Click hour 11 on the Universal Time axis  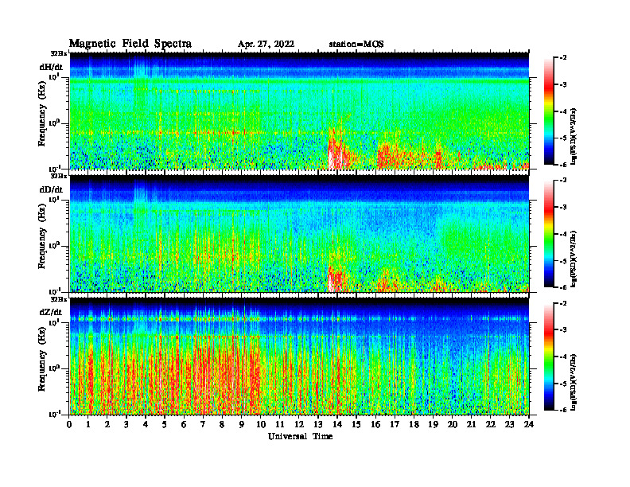280,425
